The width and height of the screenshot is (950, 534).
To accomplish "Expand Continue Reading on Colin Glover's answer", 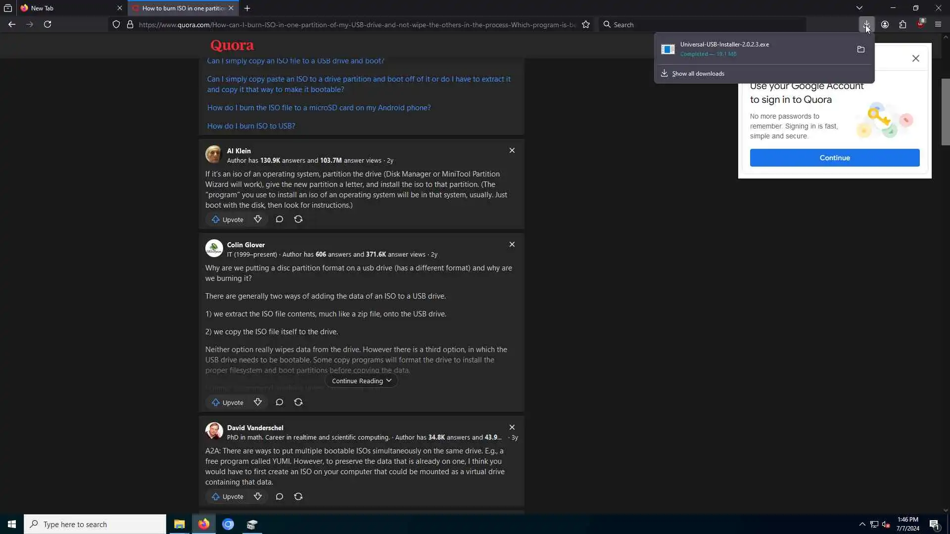I will [x=361, y=381].
